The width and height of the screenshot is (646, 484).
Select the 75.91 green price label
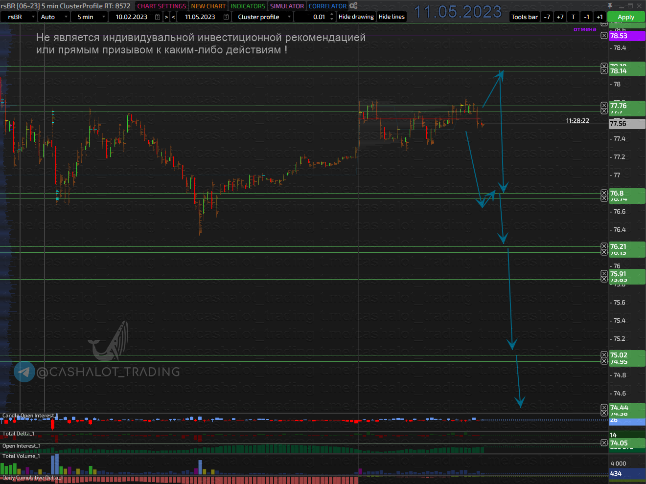click(627, 274)
